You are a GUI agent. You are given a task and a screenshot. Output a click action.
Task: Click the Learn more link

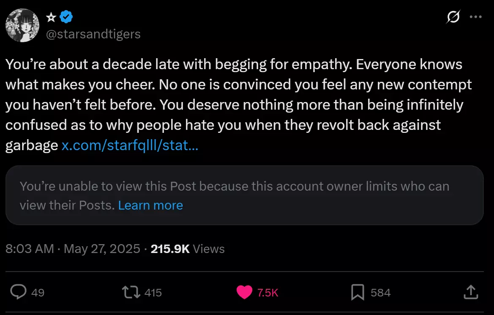[x=150, y=205]
